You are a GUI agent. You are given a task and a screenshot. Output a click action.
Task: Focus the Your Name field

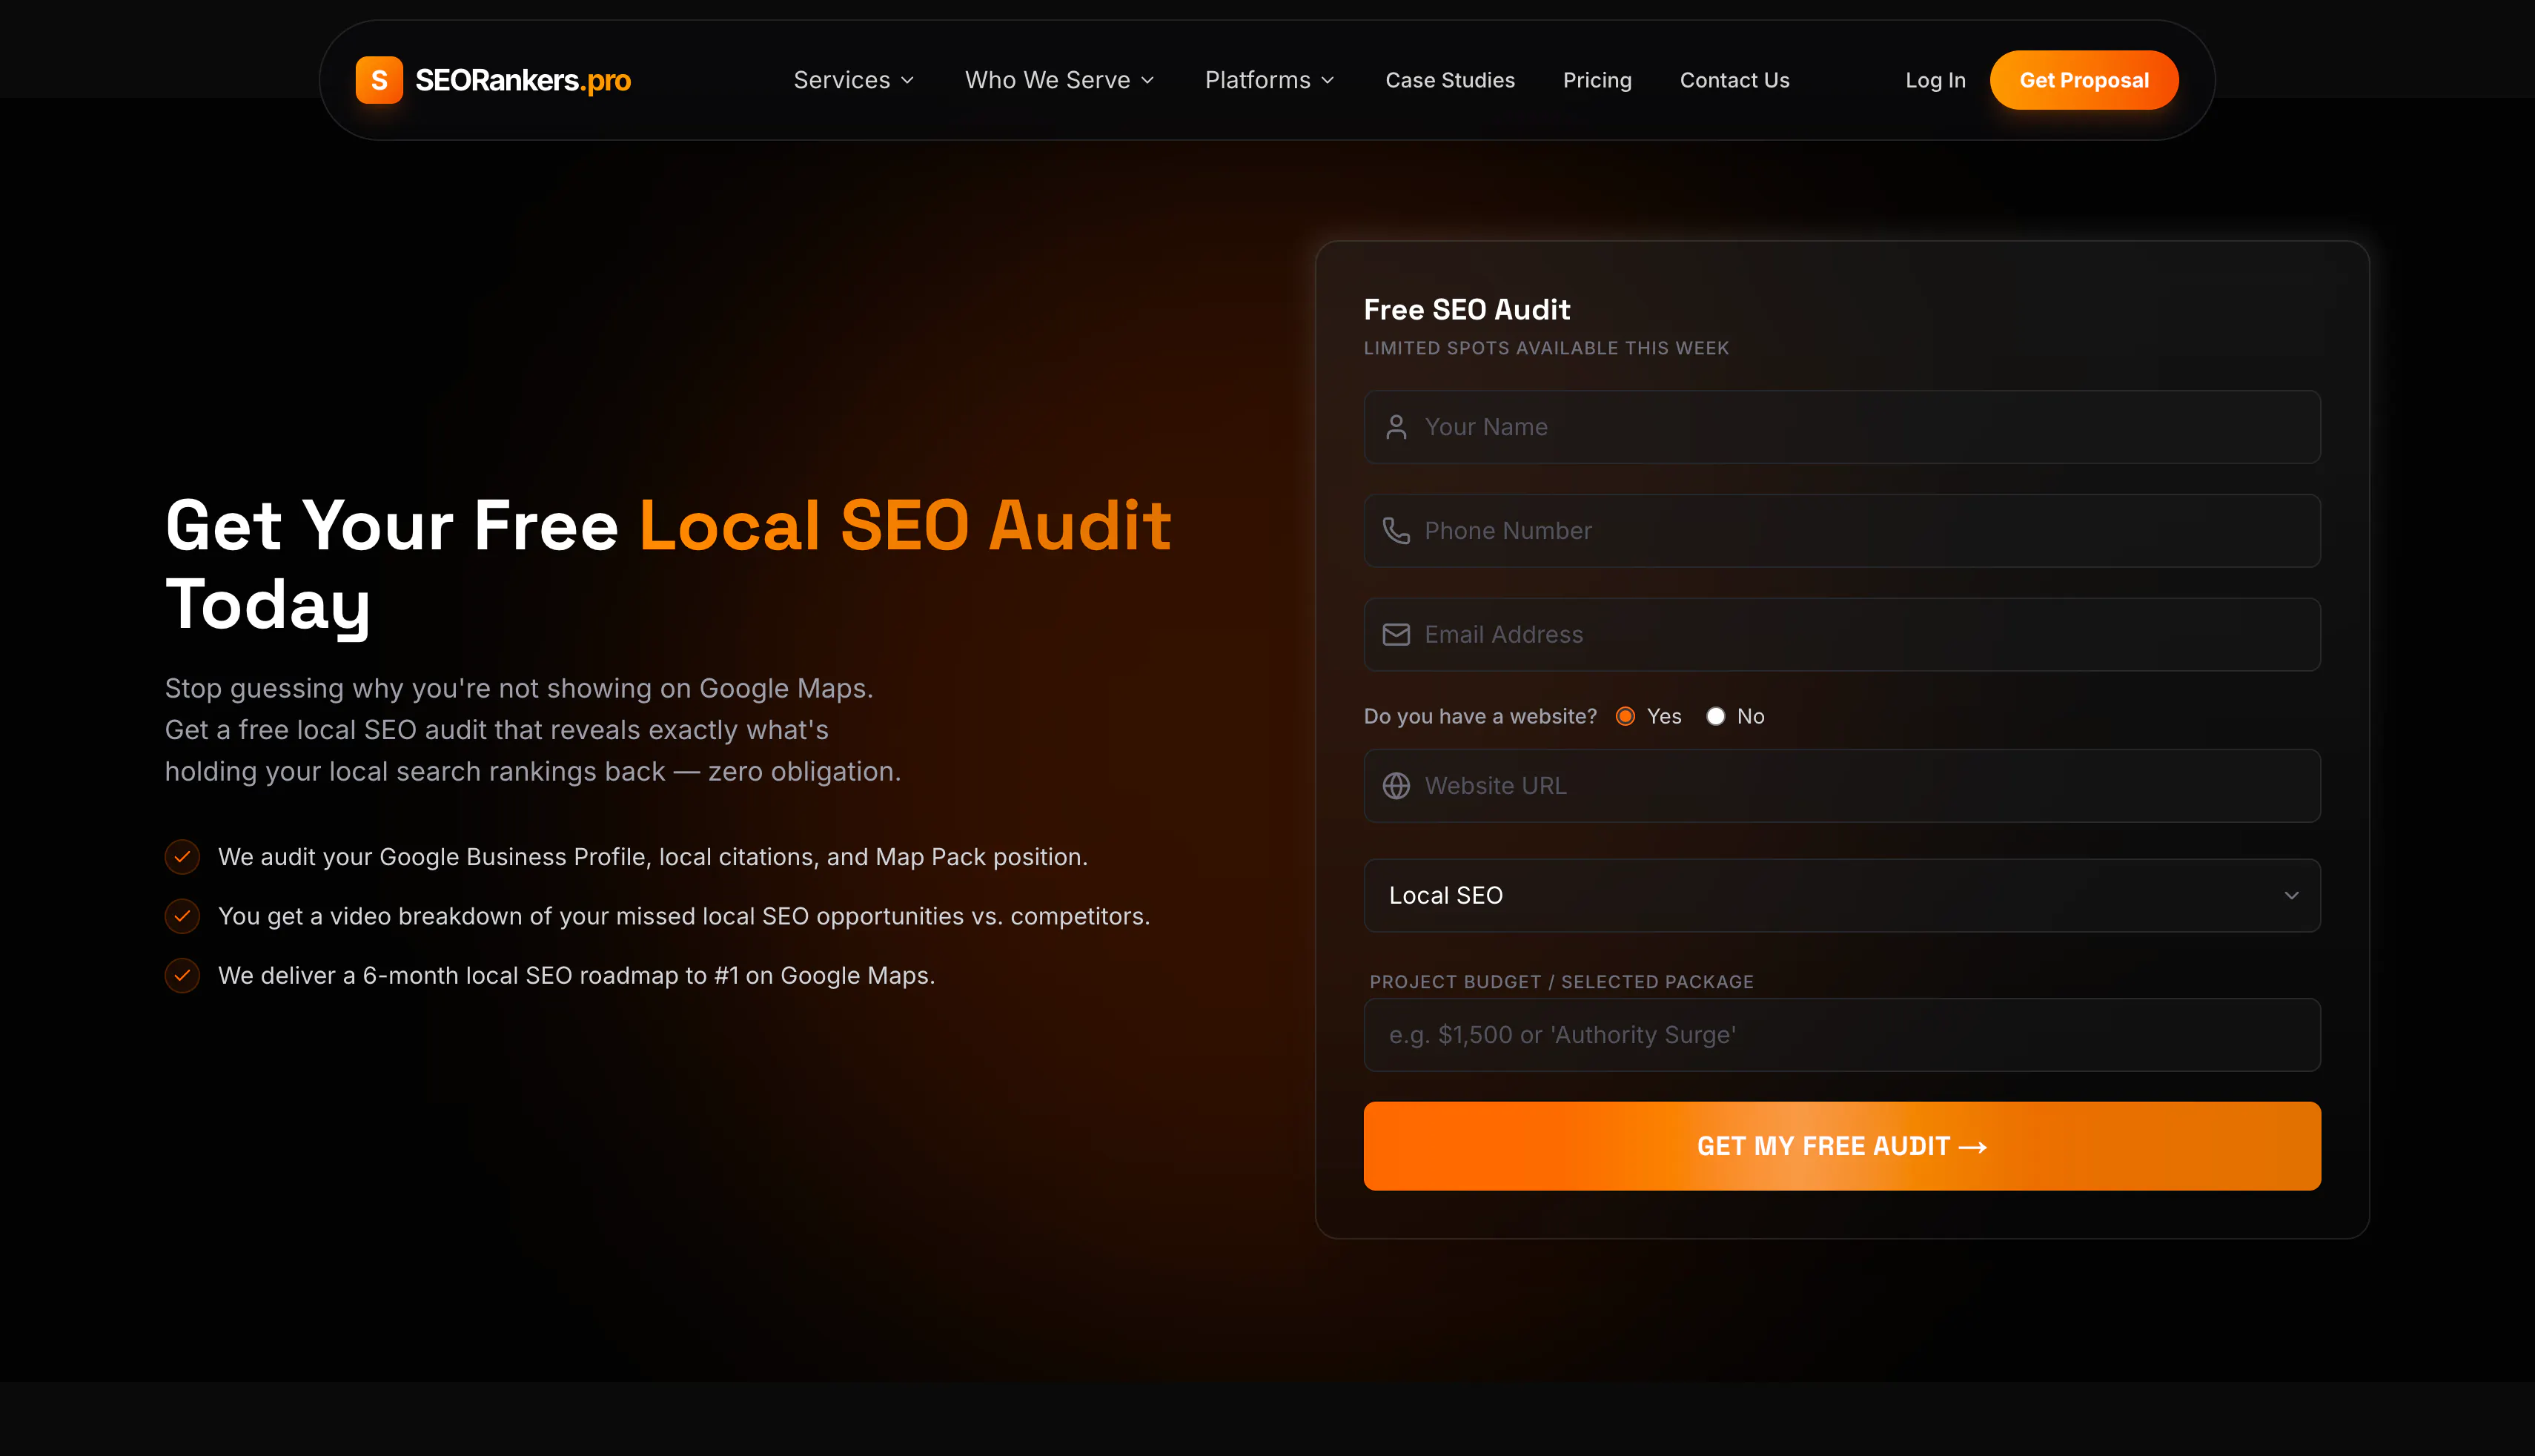click(x=1841, y=427)
